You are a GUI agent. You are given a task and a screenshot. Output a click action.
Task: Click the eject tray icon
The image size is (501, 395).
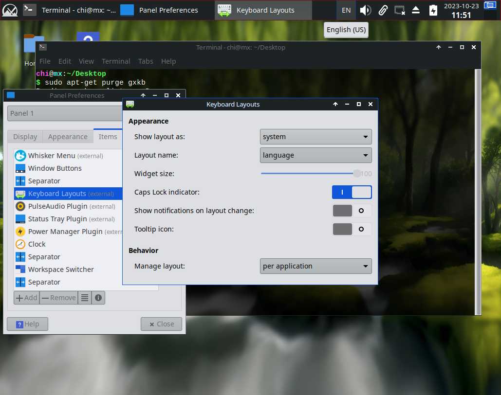pyautogui.click(x=416, y=10)
